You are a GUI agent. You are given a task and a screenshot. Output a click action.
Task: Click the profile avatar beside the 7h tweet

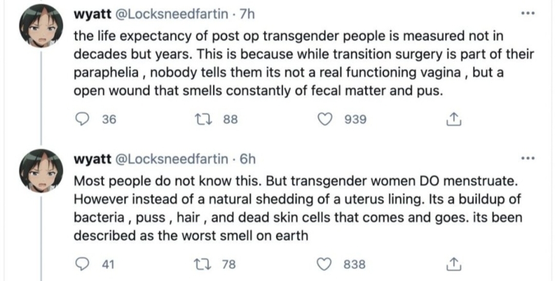(40, 30)
